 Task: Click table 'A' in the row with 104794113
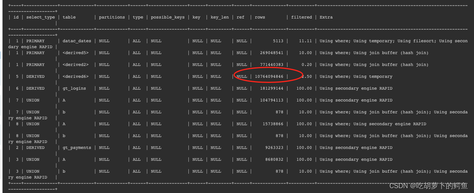[x=64, y=100]
